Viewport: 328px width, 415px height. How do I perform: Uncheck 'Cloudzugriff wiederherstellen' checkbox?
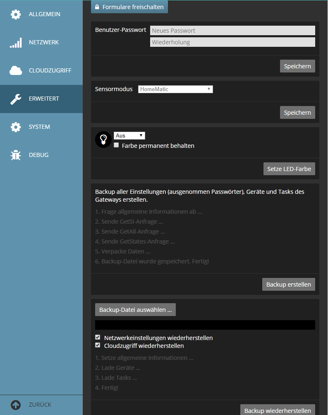pos(98,345)
